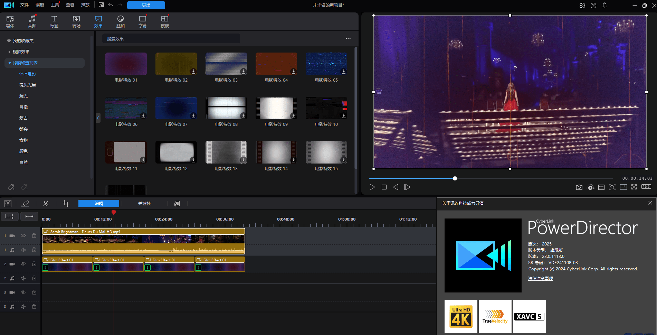Screen dimensions: 657x335
Task: Expand the 视频效果 tree category
Action: tap(9, 52)
